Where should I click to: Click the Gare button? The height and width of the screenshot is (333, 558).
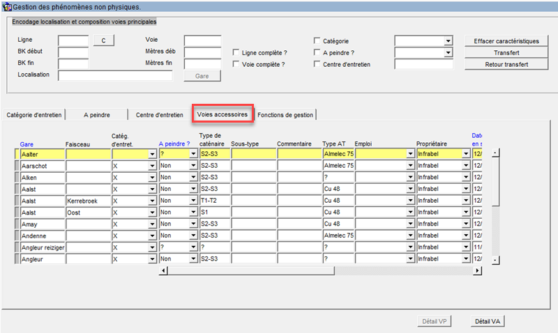[202, 76]
